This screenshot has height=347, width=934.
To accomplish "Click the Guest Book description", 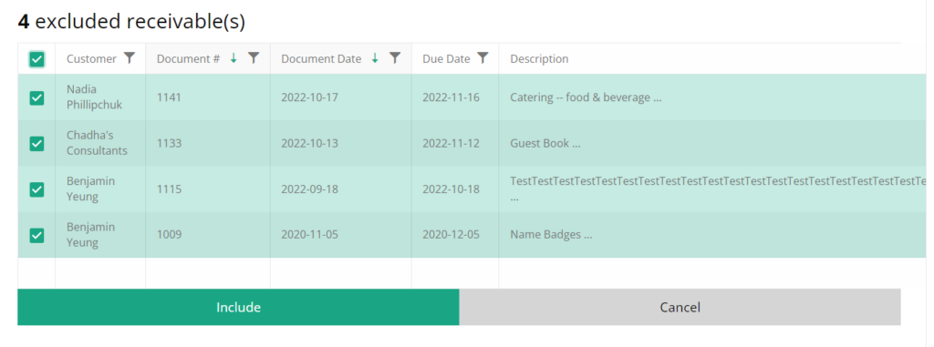I will pos(545,143).
